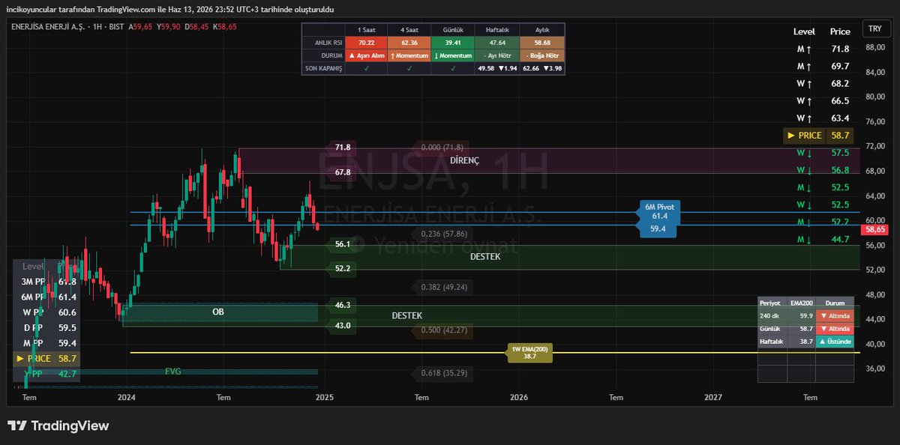Viewport: 900px width, 445px height.
Task: Click the W PP 60.6 pivot row
Action: [47, 312]
